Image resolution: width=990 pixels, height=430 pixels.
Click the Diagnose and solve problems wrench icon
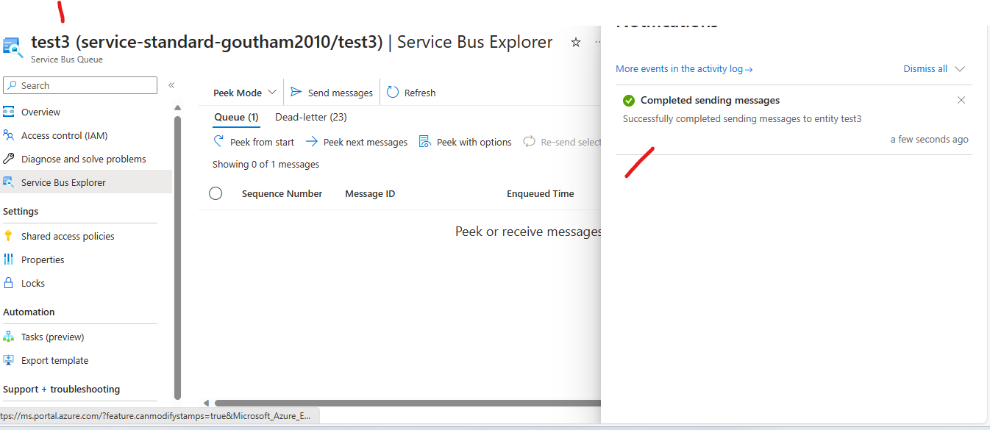10,158
